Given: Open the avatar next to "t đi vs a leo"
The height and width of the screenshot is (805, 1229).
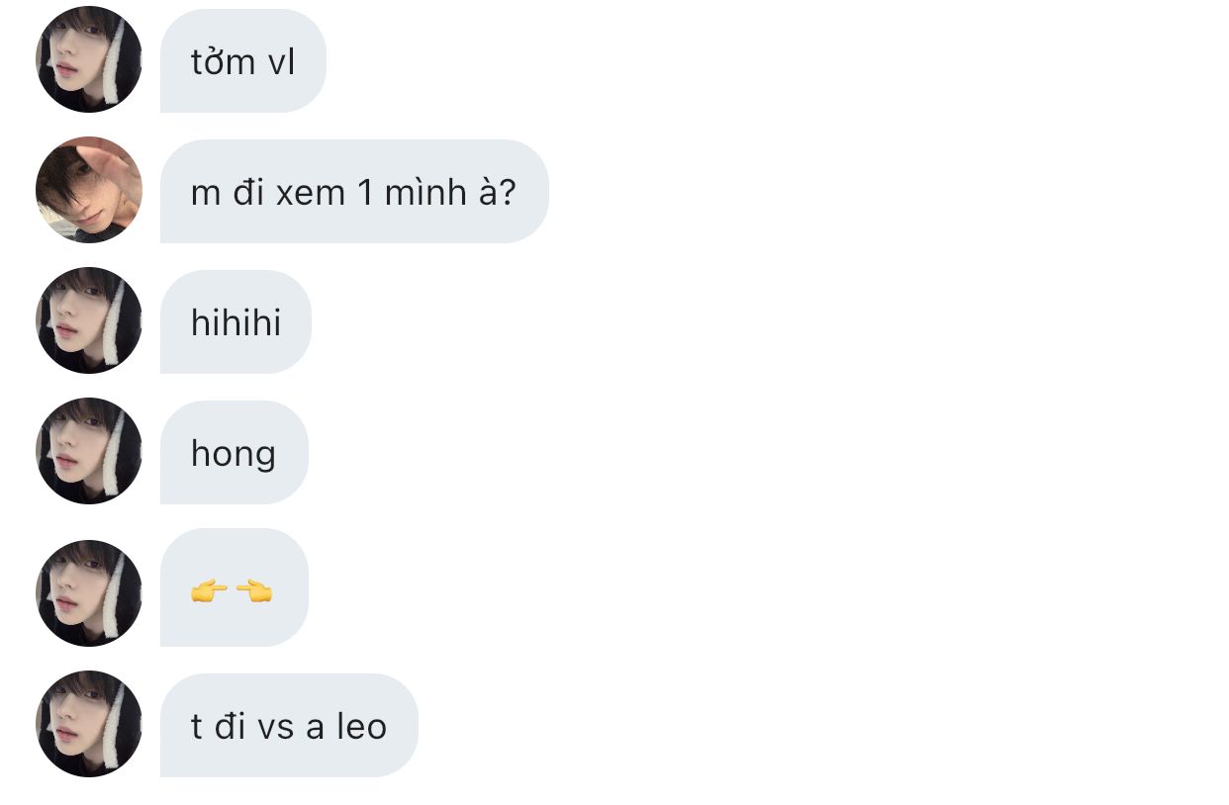Looking at the screenshot, I should tap(89, 724).
